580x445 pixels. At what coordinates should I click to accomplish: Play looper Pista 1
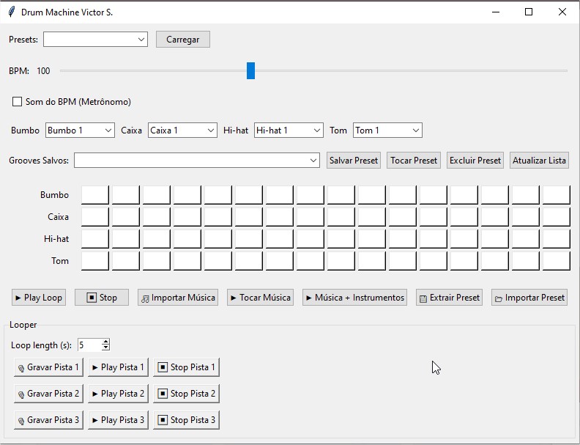[x=118, y=367]
